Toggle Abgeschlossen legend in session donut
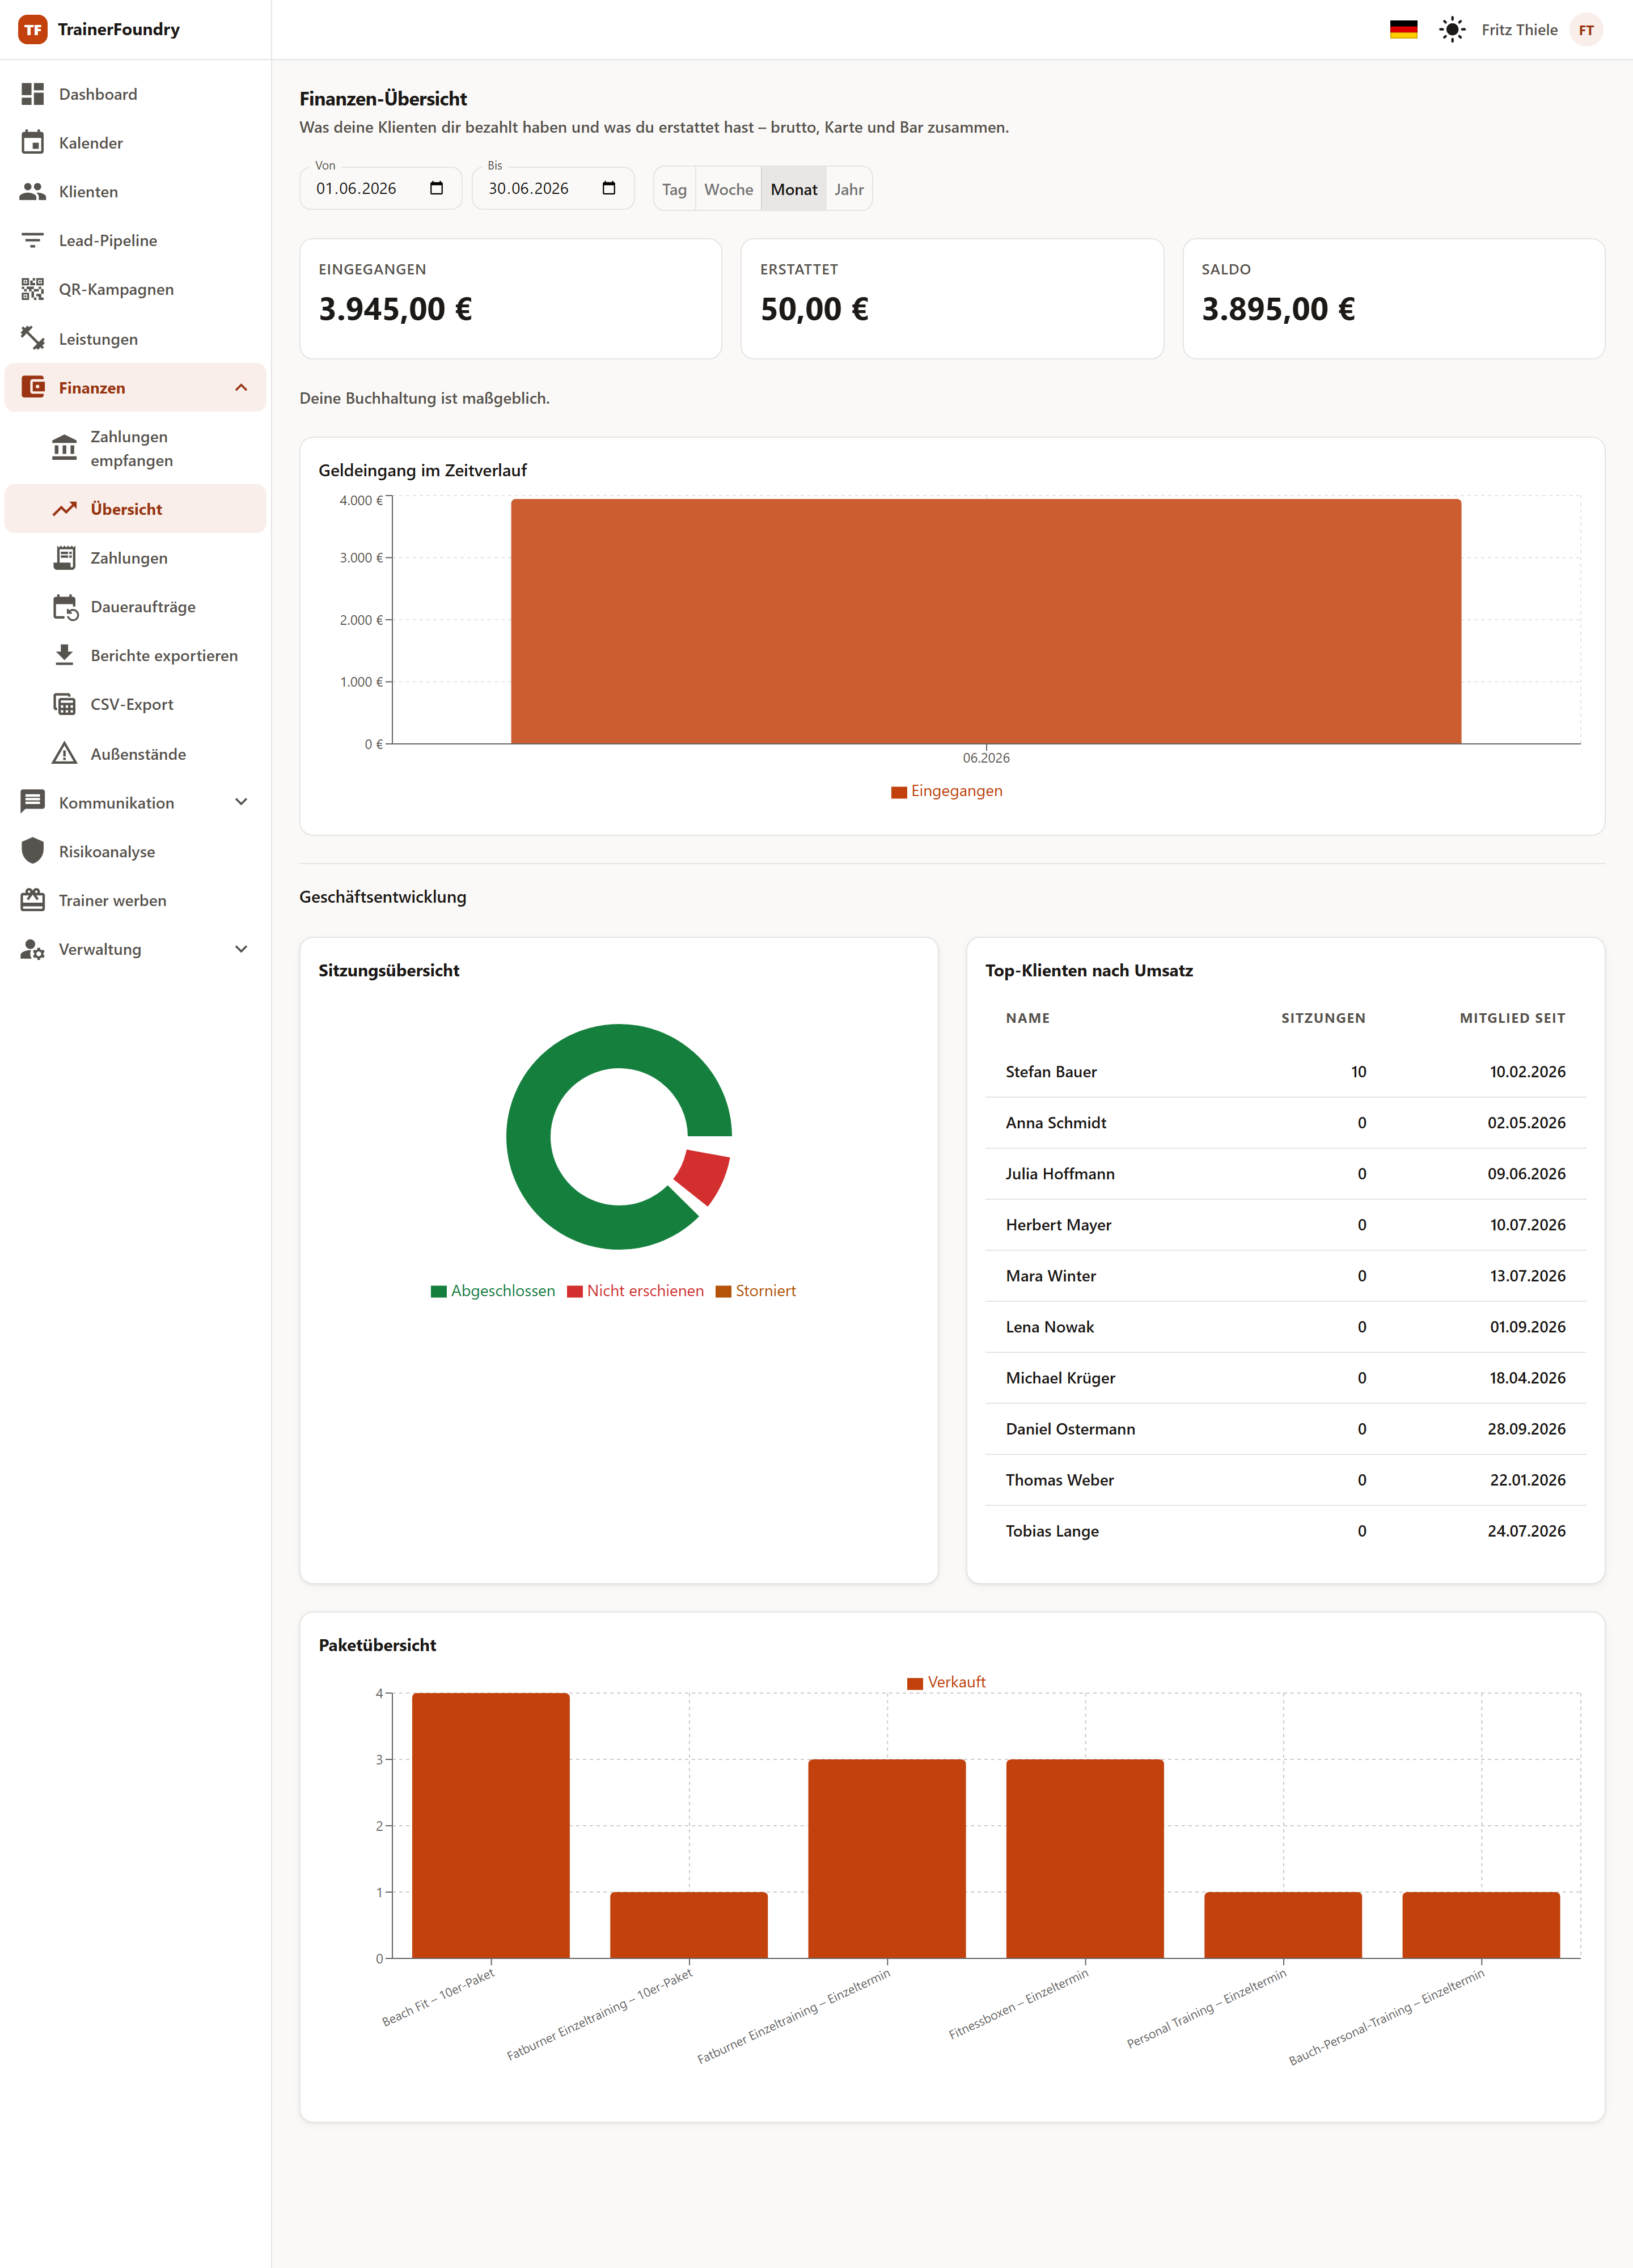Screen dimensions: 1633x2268 coord(493,1291)
